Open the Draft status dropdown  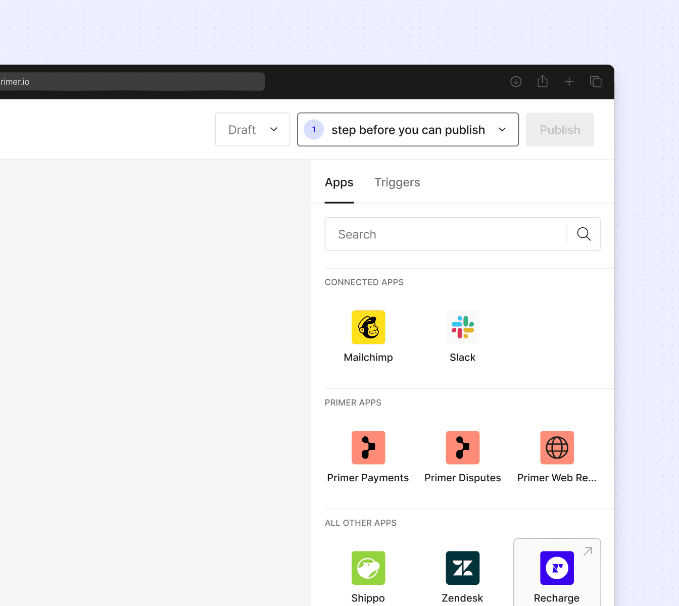pyautogui.click(x=253, y=130)
